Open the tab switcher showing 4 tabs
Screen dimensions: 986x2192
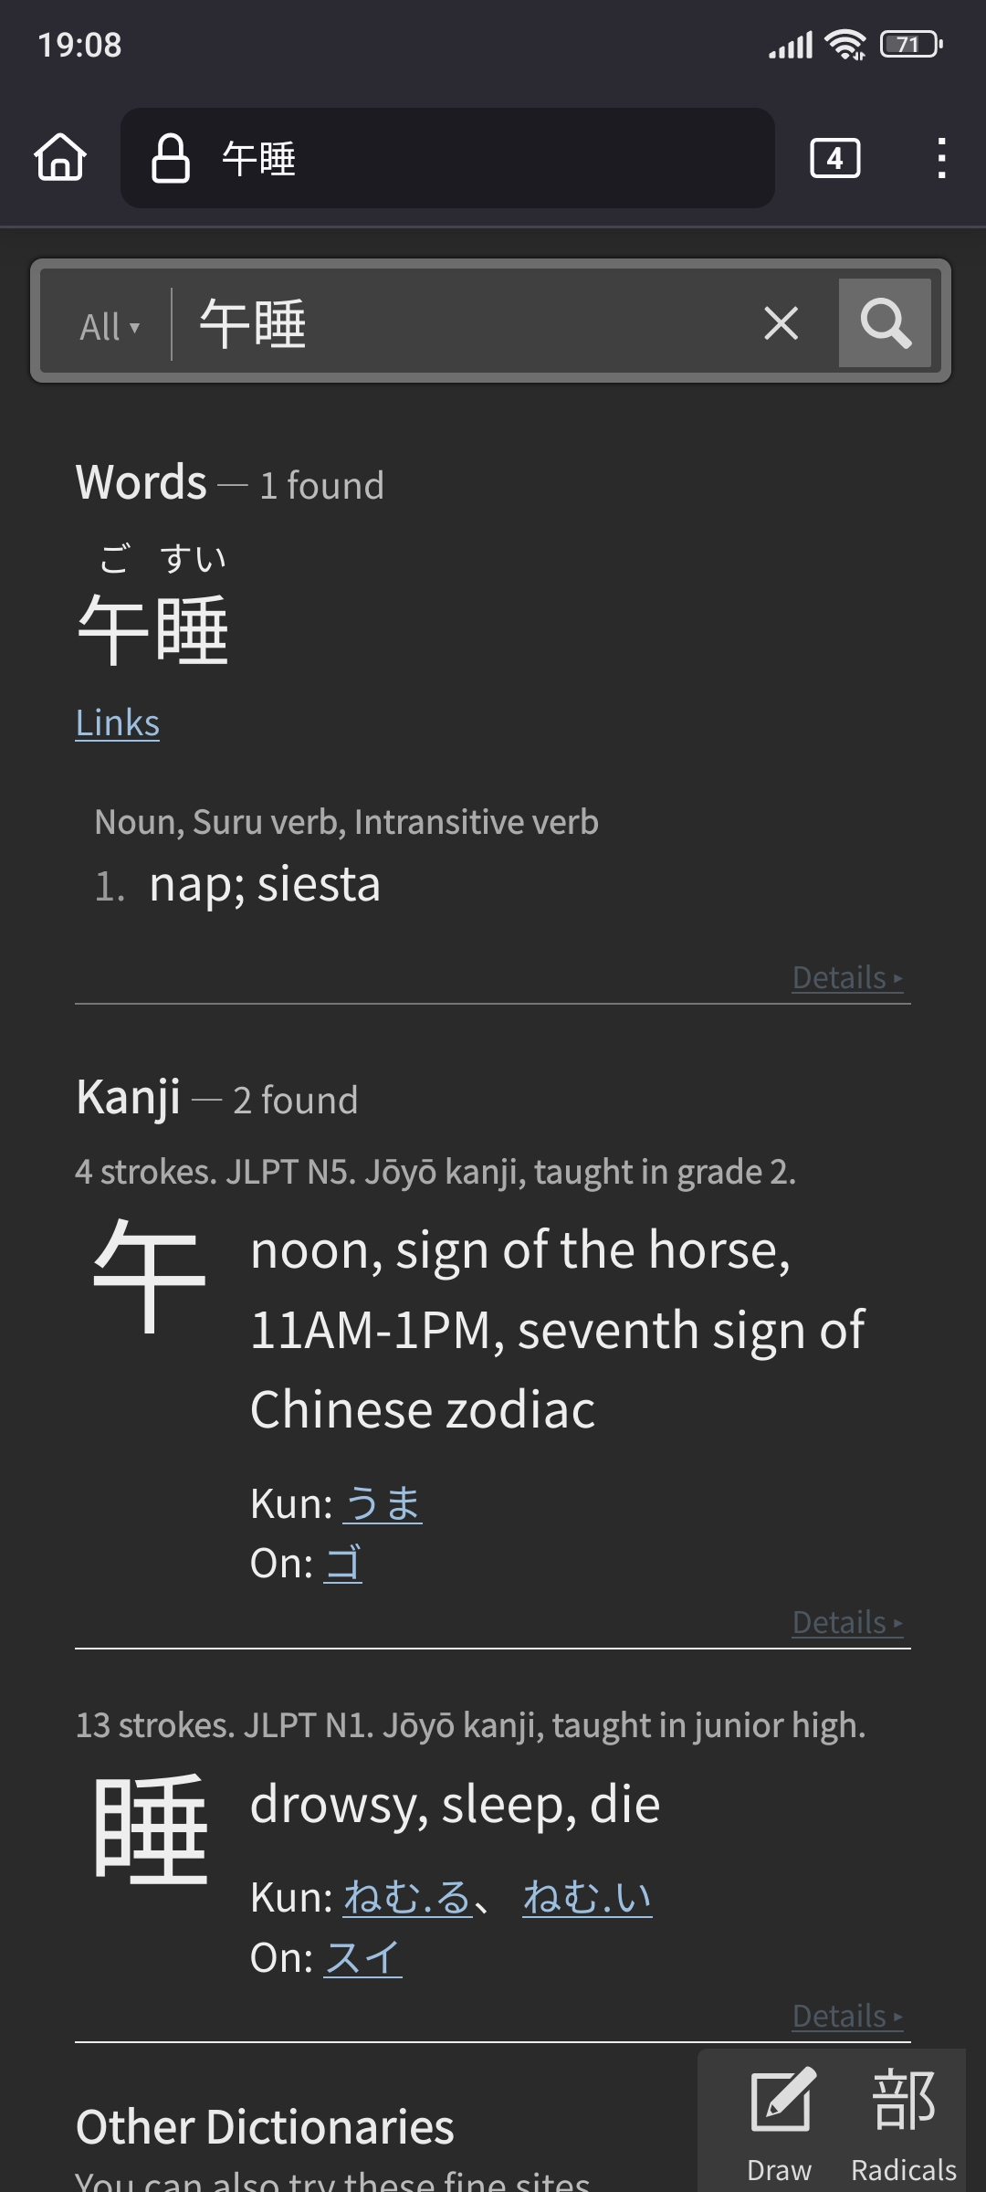[x=834, y=158]
